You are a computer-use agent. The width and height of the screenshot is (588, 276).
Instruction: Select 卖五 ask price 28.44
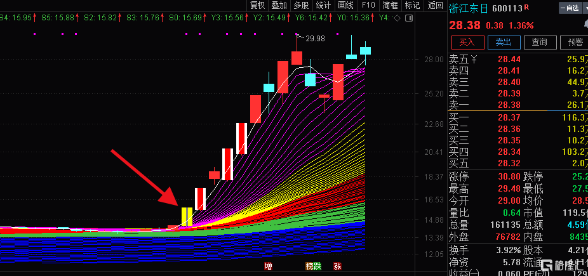509,59
